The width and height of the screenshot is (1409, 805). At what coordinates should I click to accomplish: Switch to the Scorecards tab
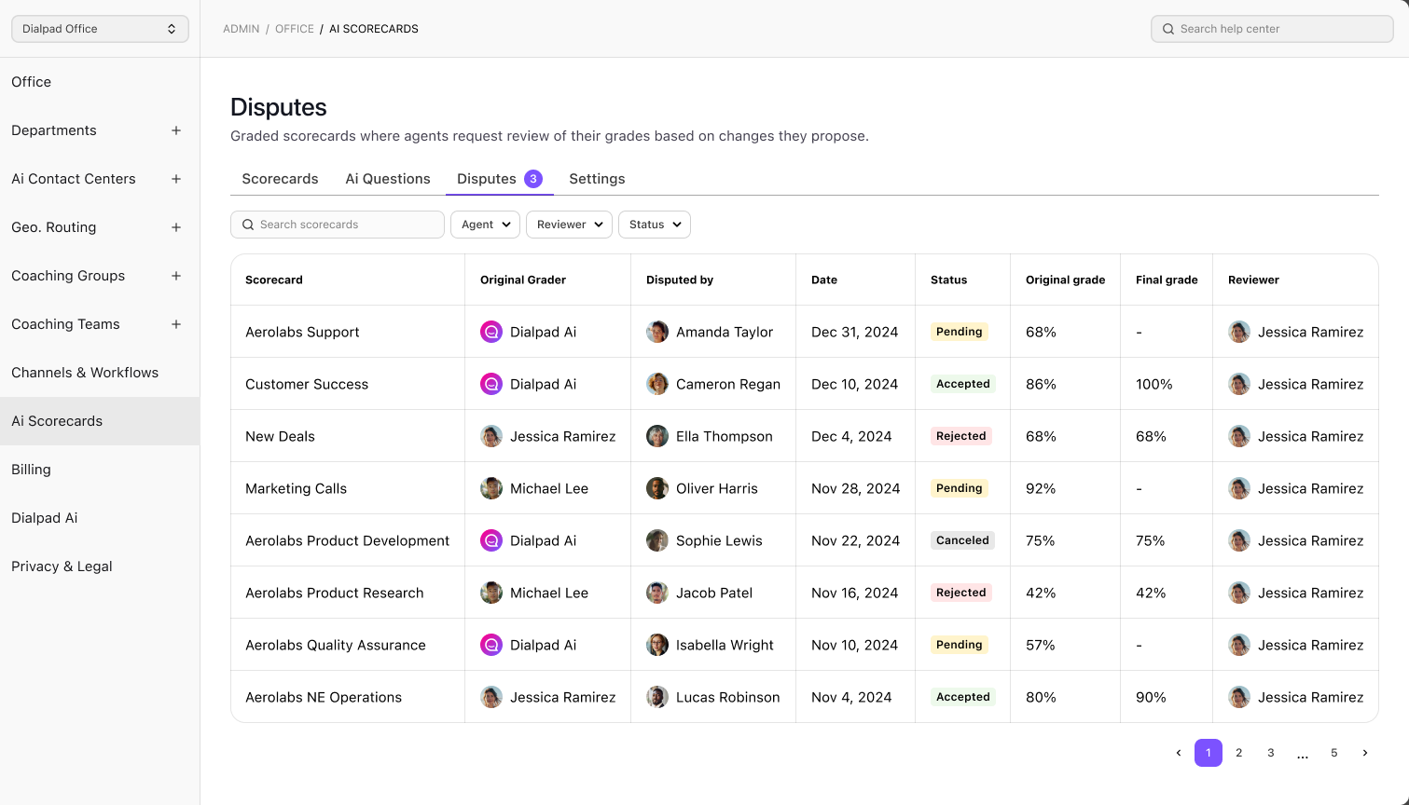pos(280,179)
